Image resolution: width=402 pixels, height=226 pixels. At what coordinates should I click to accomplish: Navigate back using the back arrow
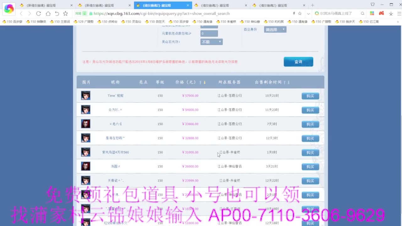[21, 13]
